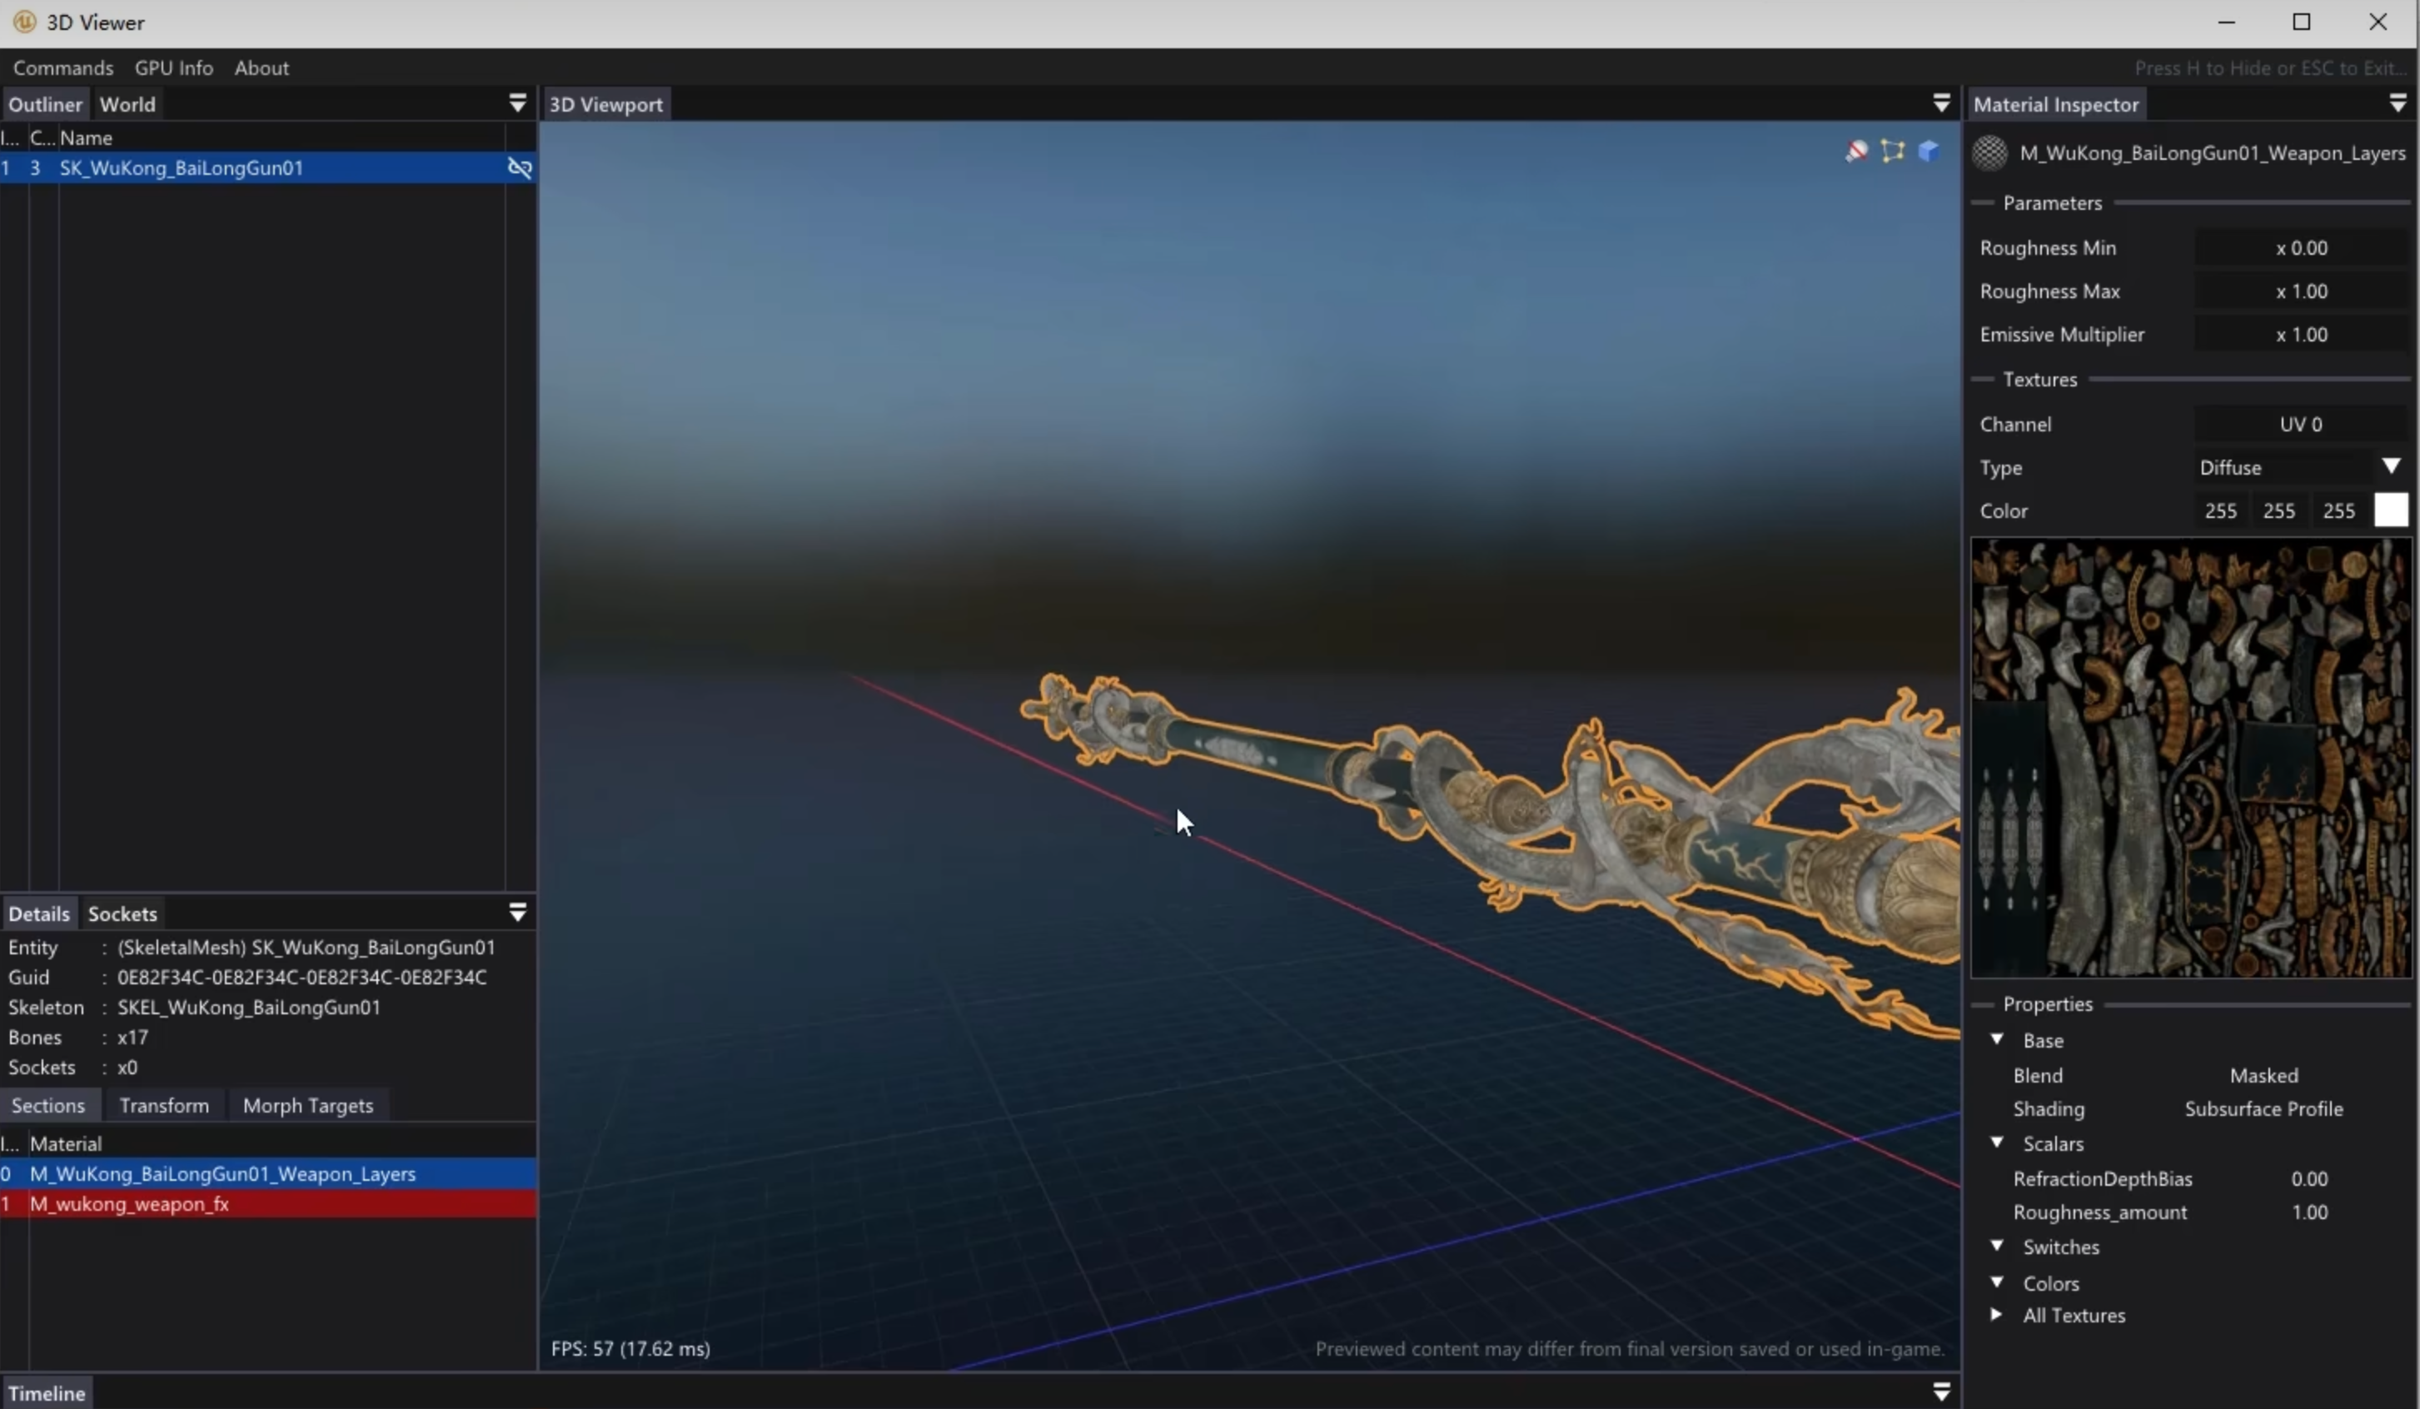Click the lighting mode icon in viewport toolbar

coord(1856,151)
